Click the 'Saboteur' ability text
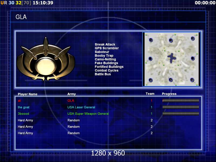Viewport: 216px width, 162px height. (102, 52)
